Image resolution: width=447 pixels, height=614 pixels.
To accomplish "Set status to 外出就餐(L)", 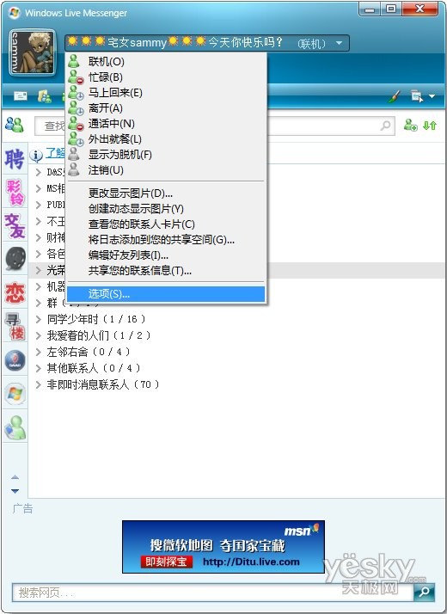I will (x=166, y=139).
